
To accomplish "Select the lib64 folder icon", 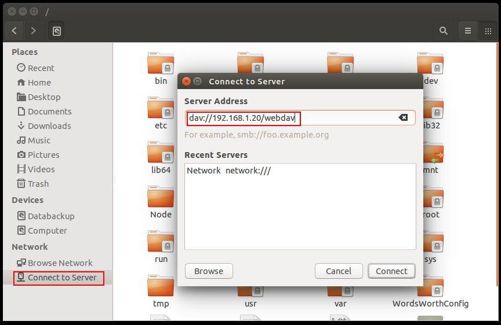I will (x=161, y=152).
